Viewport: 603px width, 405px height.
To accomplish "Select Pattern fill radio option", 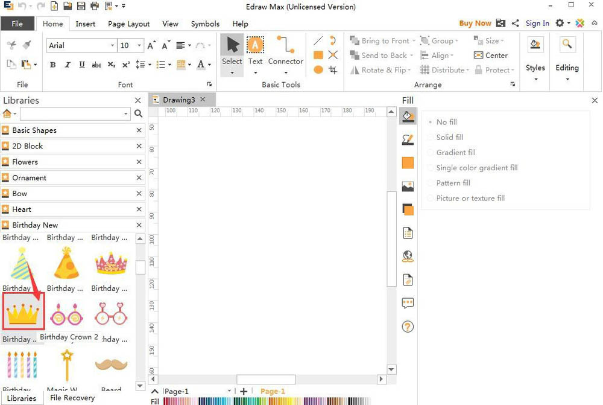I will coord(453,183).
